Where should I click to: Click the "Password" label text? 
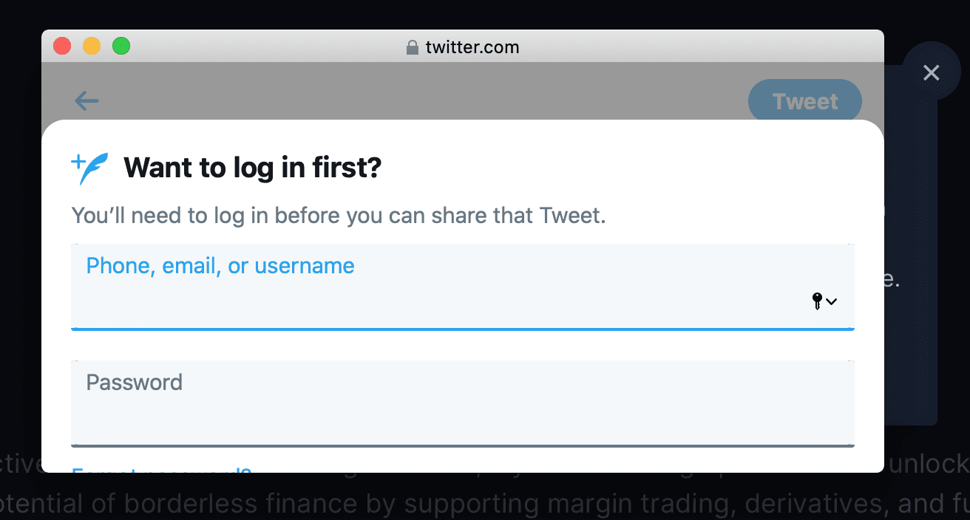(135, 383)
